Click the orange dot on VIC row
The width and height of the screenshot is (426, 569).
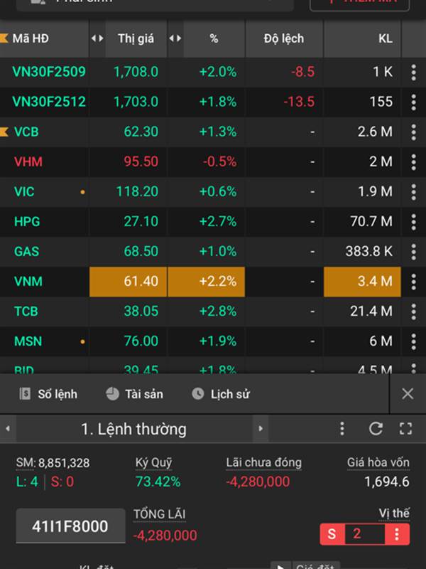point(82,192)
